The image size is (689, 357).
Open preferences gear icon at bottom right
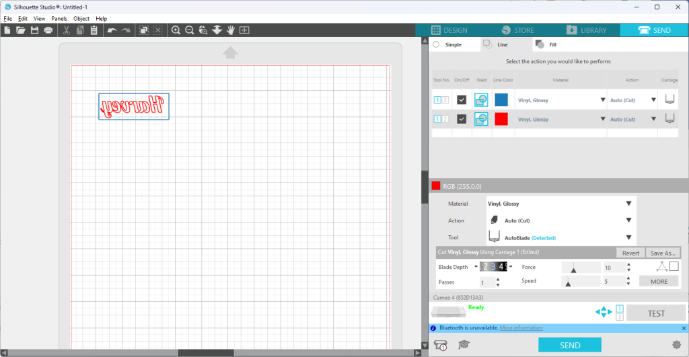677,345
